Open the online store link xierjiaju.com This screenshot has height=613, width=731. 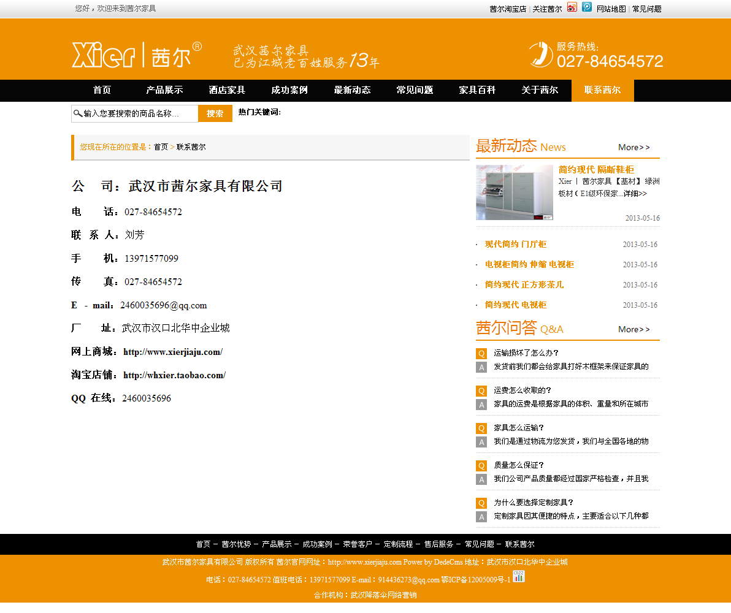point(173,352)
